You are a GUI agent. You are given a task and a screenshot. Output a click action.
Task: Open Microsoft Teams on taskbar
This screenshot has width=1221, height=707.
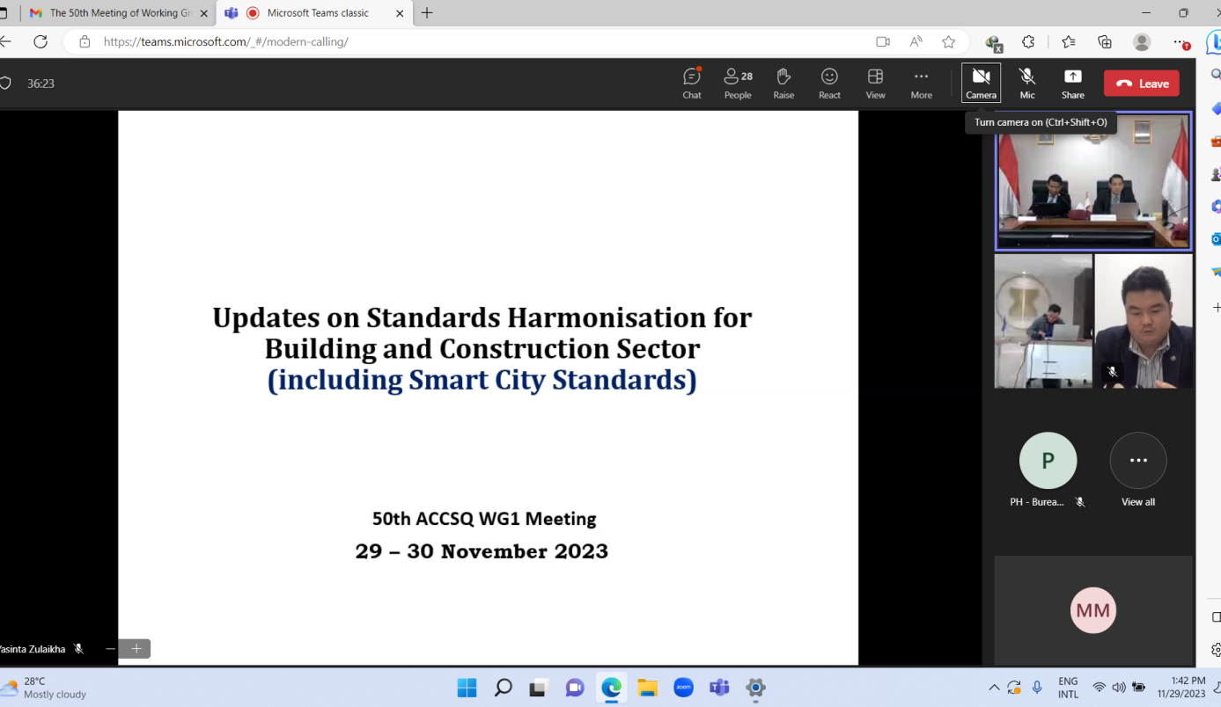(719, 688)
